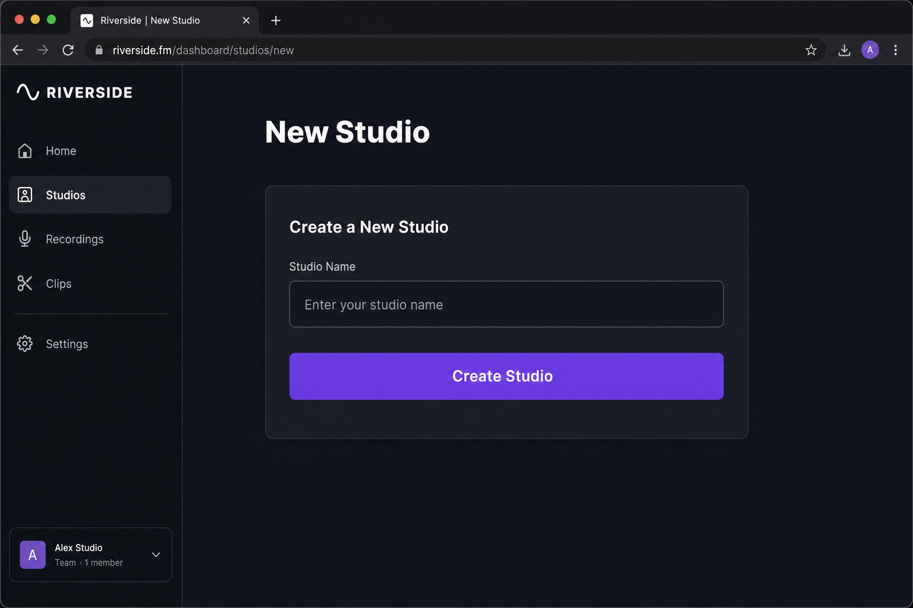The height and width of the screenshot is (608, 913).
Task: Open a new browser tab
Action: [x=276, y=20]
